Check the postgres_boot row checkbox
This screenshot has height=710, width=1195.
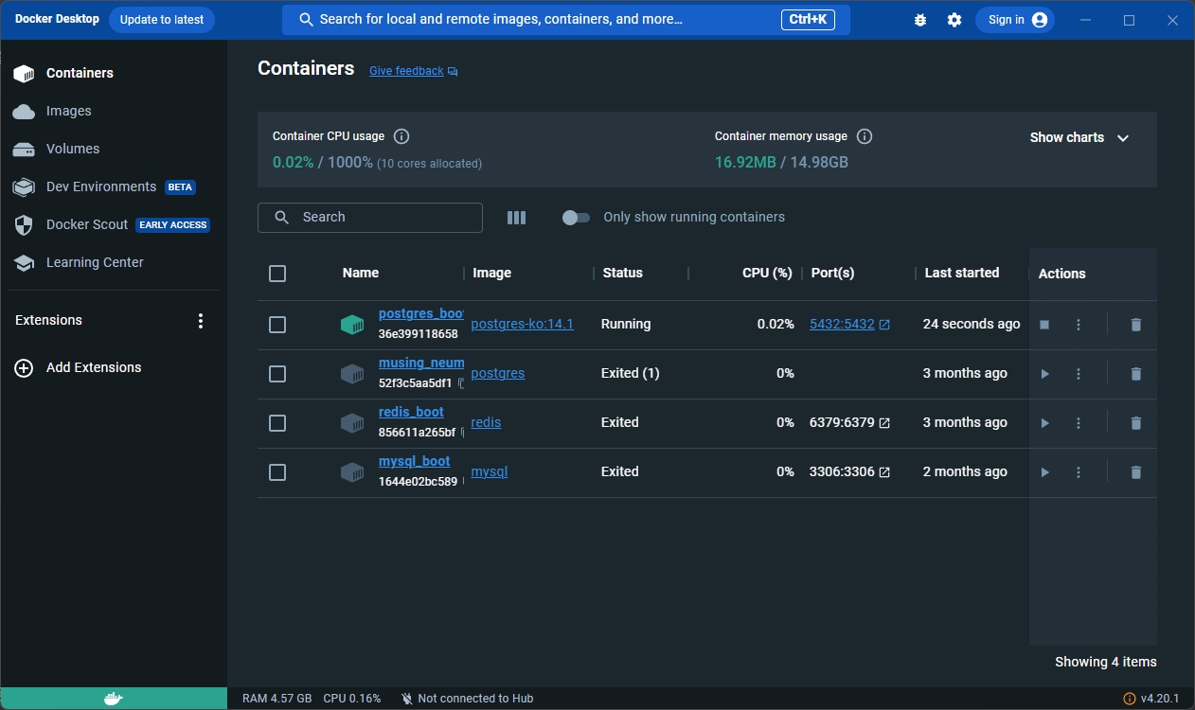pos(277,325)
